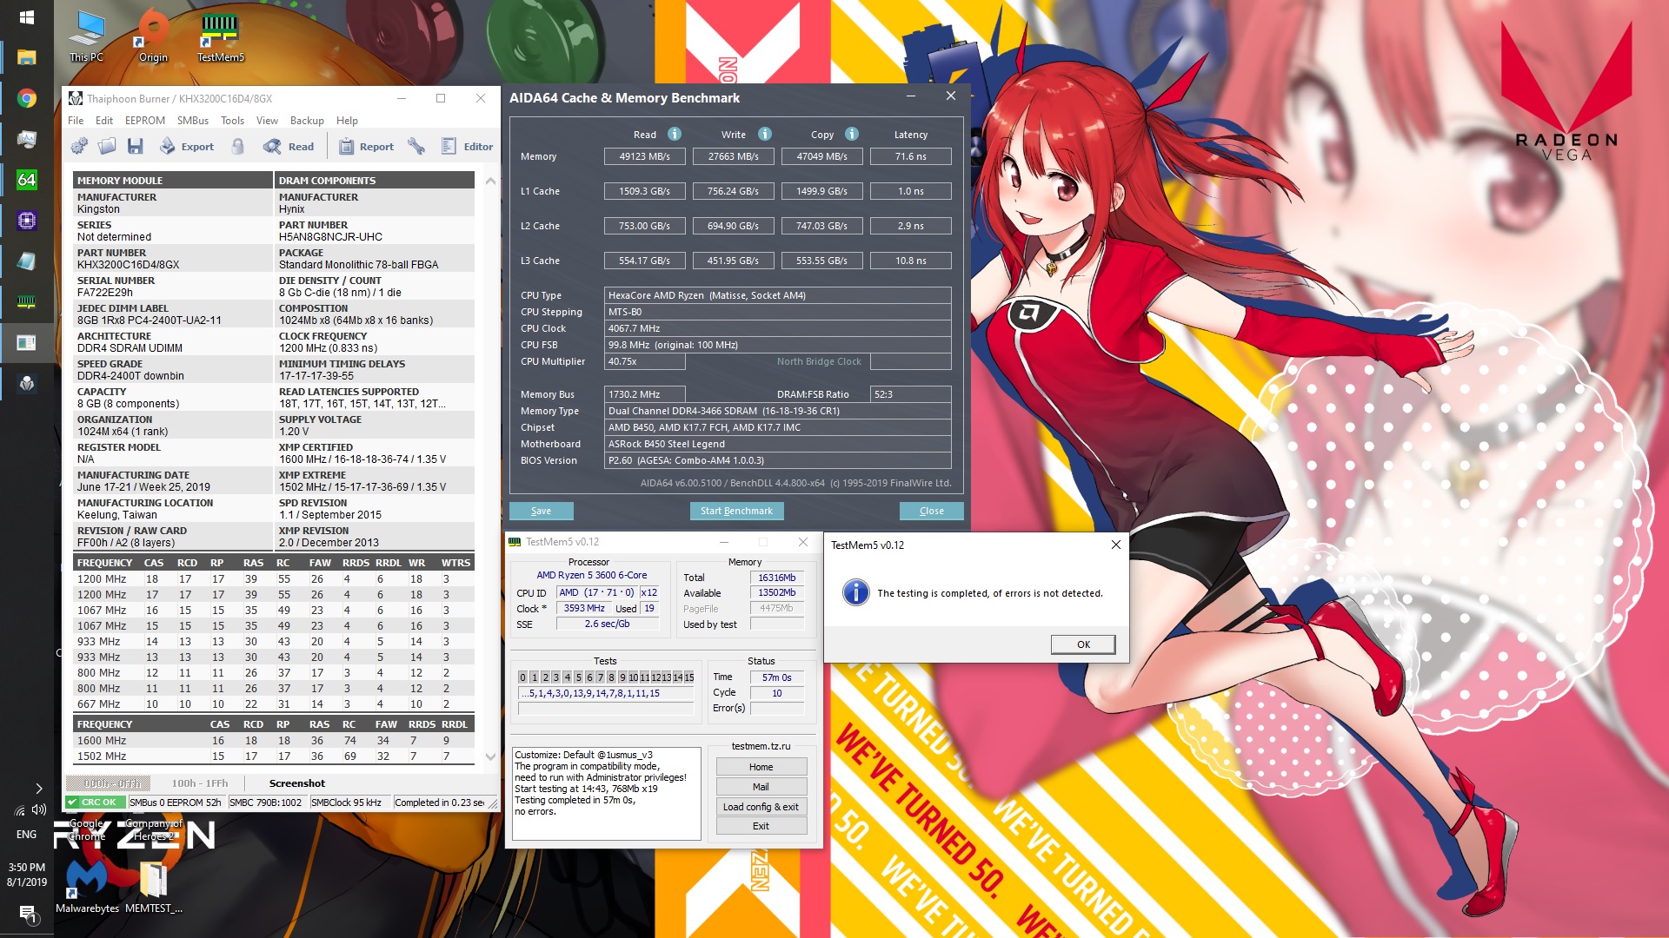This screenshot has height=938, width=1669.
Task: Click Start Benchmark button in AIDA64
Action: coord(736,511)
